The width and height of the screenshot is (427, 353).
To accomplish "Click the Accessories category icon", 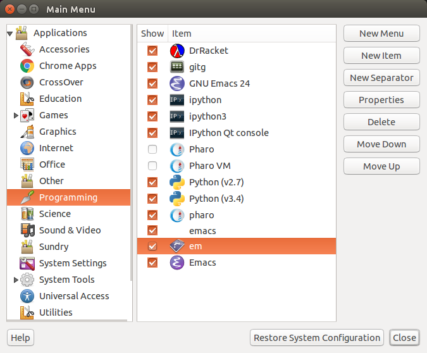I will point(27,49).
